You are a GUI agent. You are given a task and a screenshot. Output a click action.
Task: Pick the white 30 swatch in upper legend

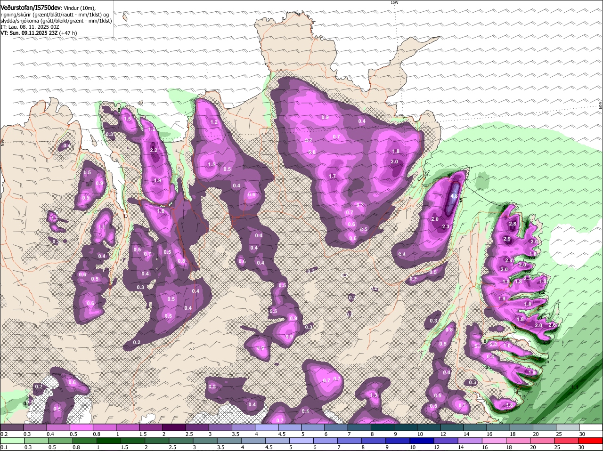pos(591,427)
